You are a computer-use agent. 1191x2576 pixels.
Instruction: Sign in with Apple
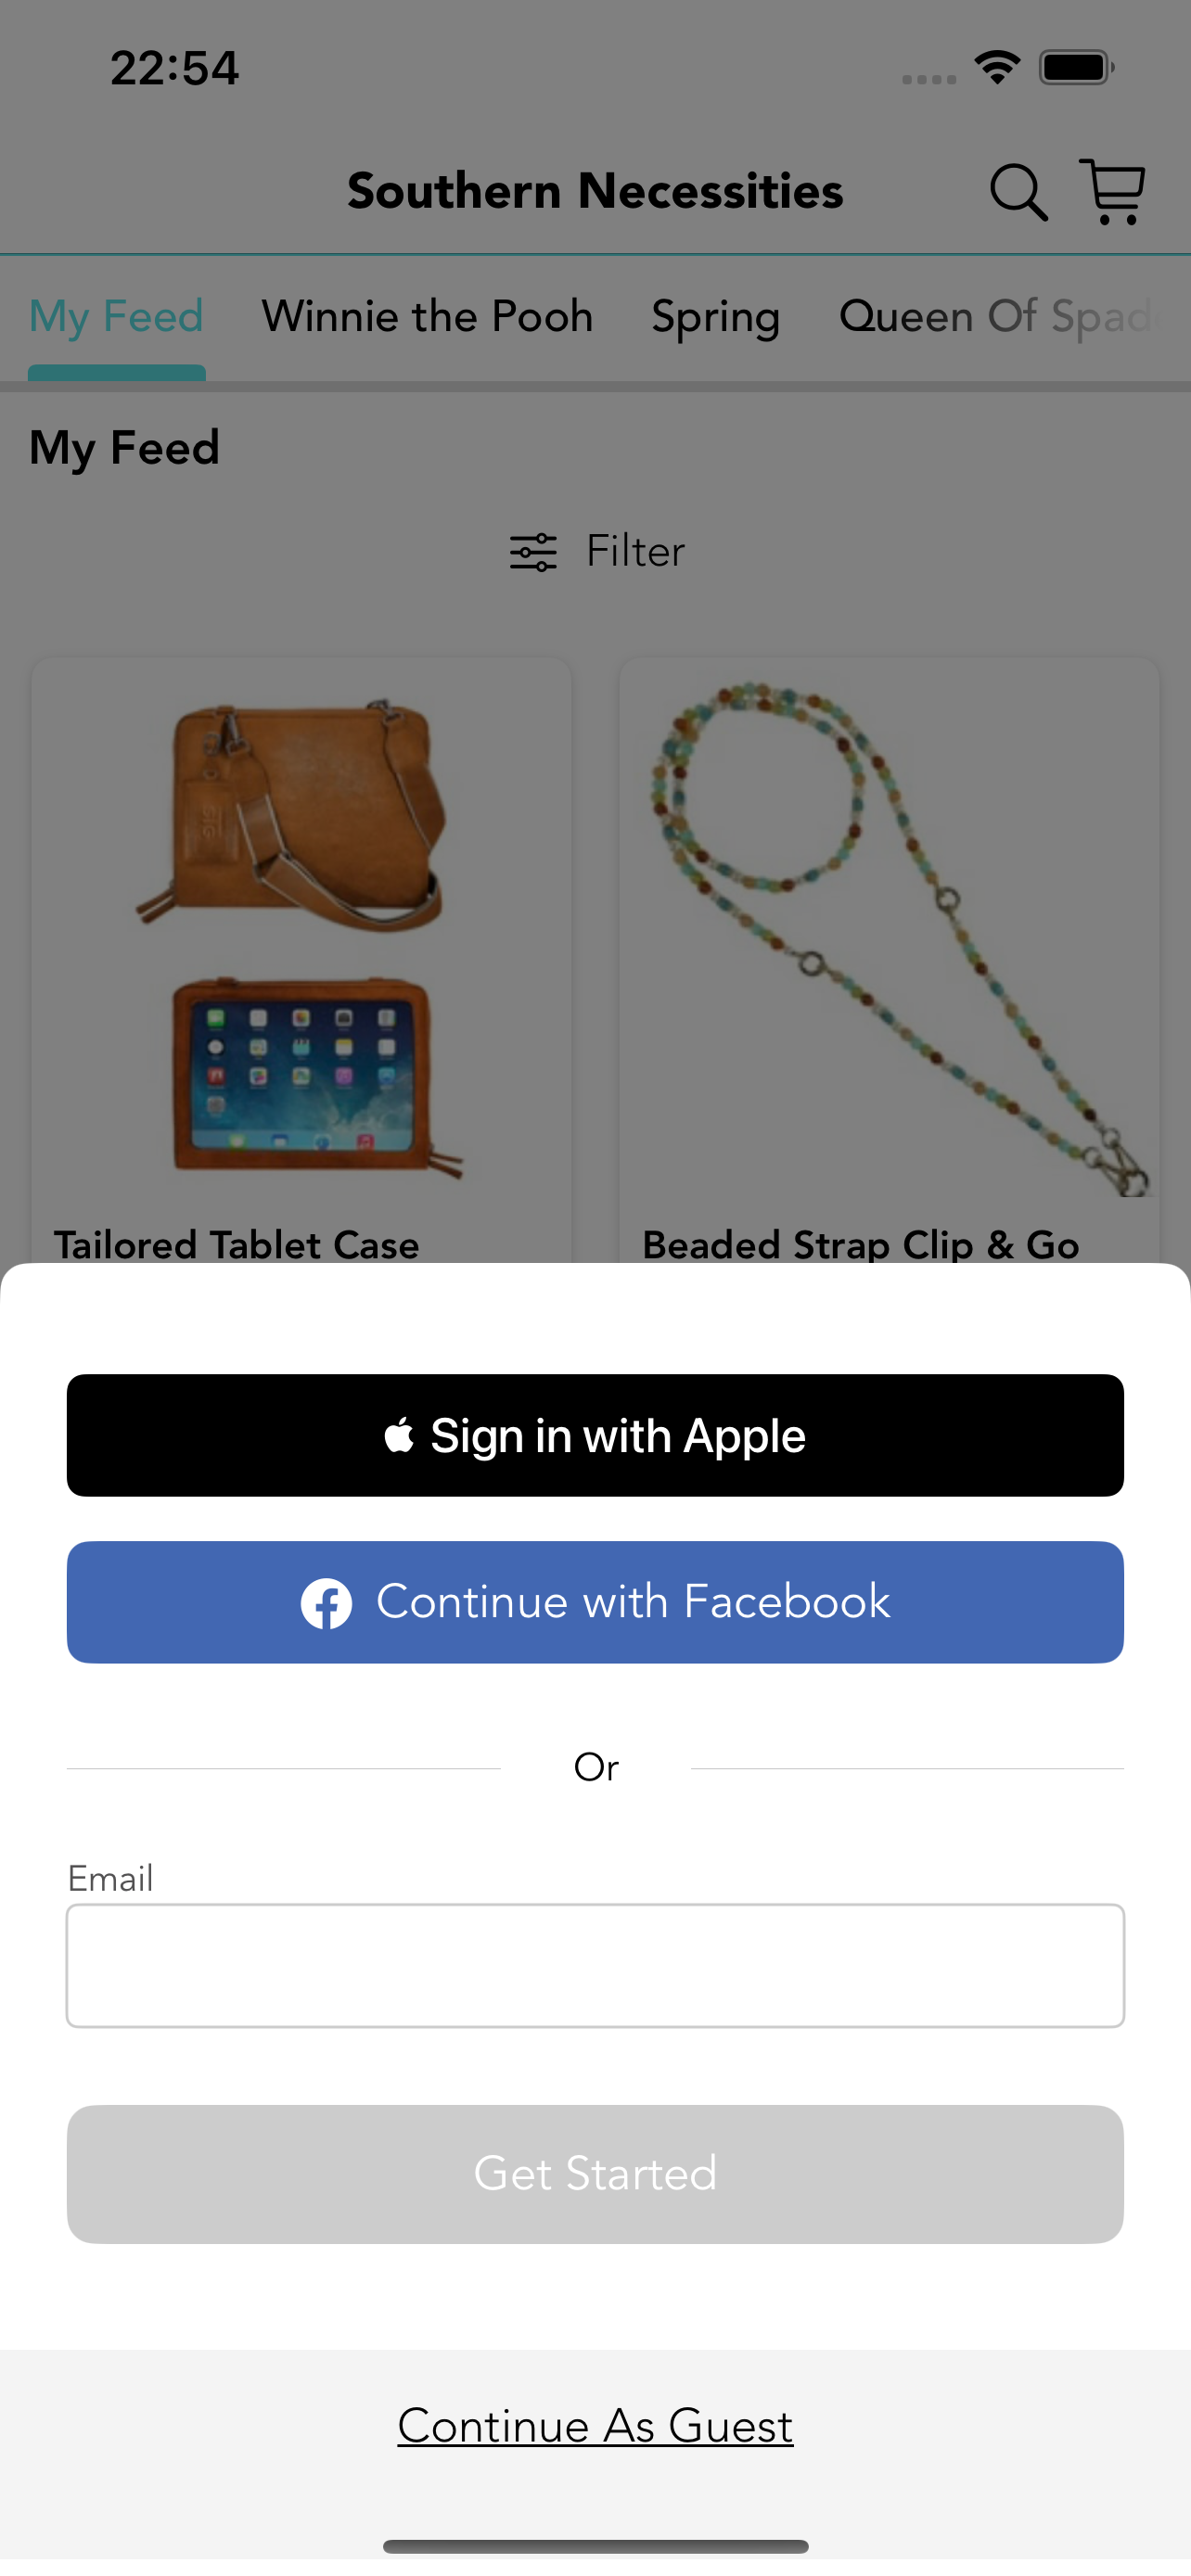pyautogui.click(x=595, y=1435)
